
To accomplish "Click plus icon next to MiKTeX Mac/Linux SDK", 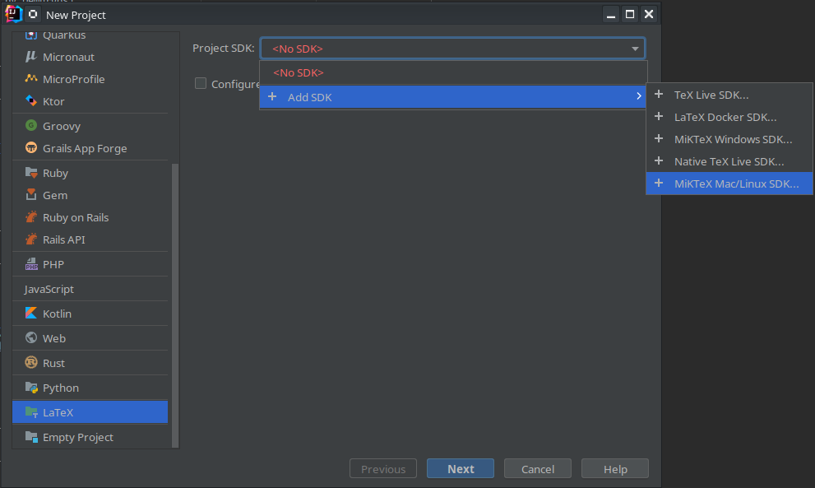I will pos(659,184).
